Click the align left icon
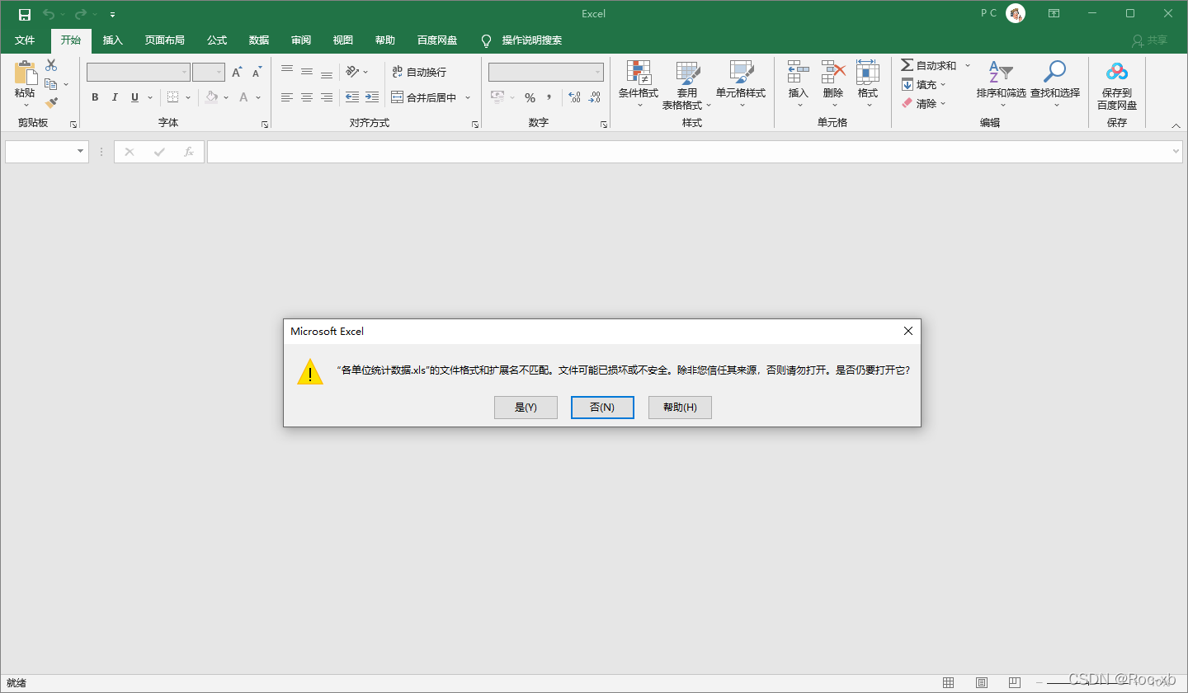The height and width of the screenshot is (693, 1188). pyautogui.click(x=287, y=97)
